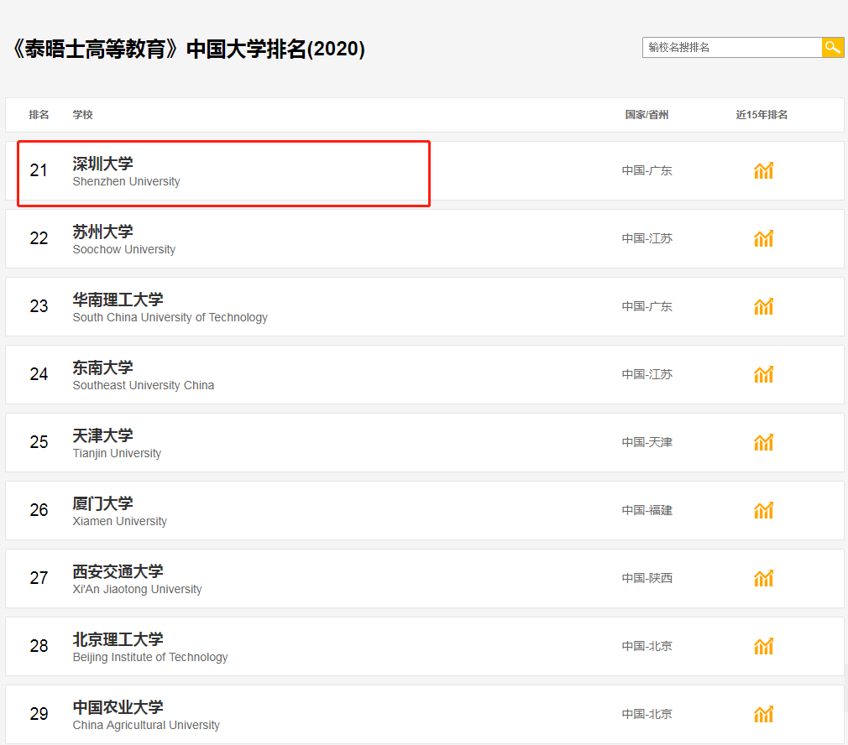This screenshot has height=745, width=848.
Task: Click 中国-广东 in South China University of Technology row
Action: 646,306
